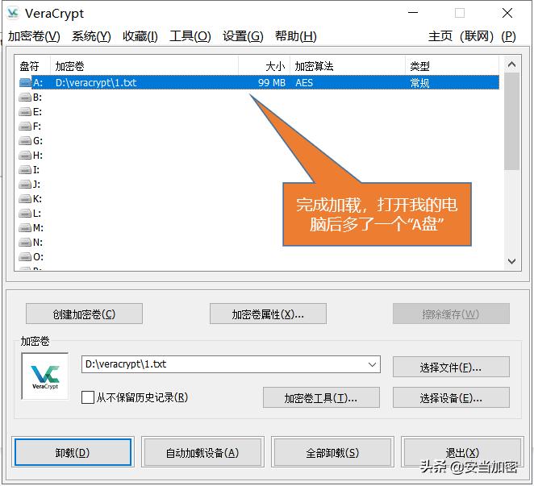Screen dimensions: 534x486
Task: Click 卸载(D) to dismount volume
Action: click(73, 452)
